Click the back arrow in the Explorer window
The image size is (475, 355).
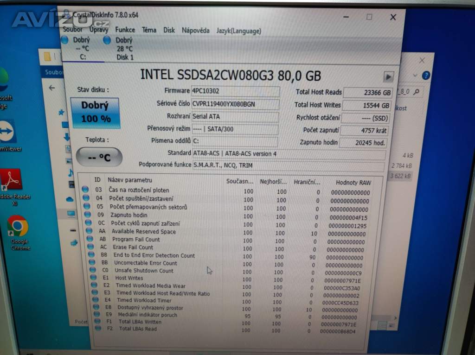coord(52,88)
